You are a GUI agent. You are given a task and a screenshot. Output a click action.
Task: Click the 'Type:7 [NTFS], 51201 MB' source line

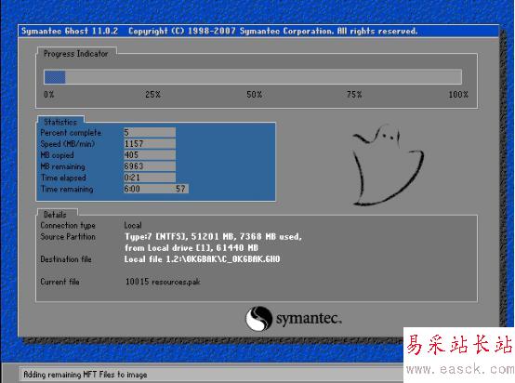tap(213, 236)
